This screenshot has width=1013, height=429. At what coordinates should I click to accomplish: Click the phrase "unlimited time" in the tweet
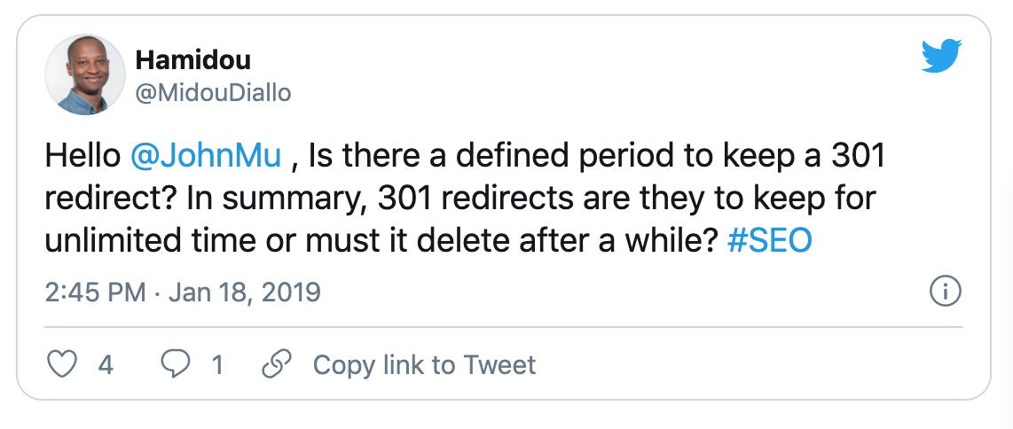coord(154,241)
